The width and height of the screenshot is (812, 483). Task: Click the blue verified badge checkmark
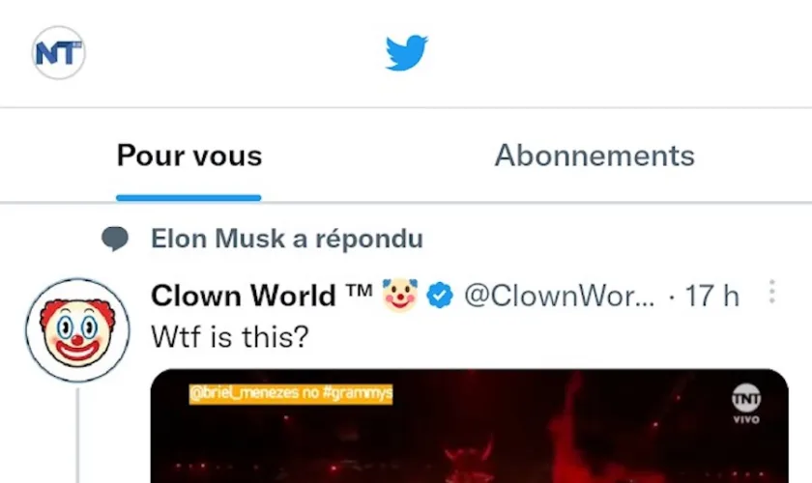[x=441, y=296]
